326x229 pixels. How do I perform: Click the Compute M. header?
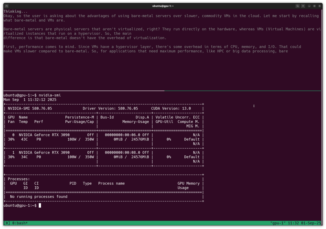(189, 122)
